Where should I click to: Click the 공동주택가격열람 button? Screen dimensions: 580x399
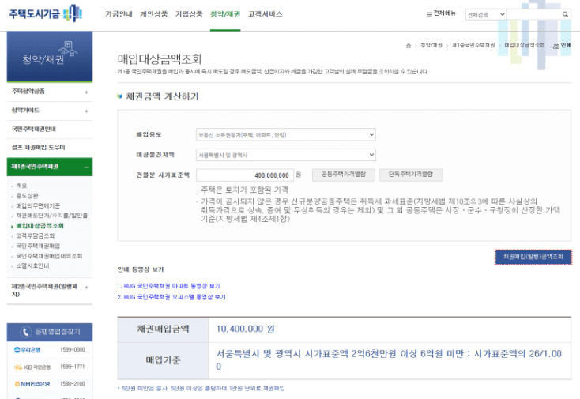click(x=344, y=175)
